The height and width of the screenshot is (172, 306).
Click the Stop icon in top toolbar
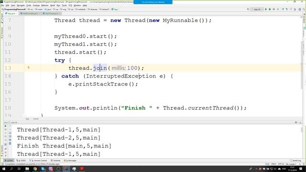pyautogui.click(x=278, y=10)
